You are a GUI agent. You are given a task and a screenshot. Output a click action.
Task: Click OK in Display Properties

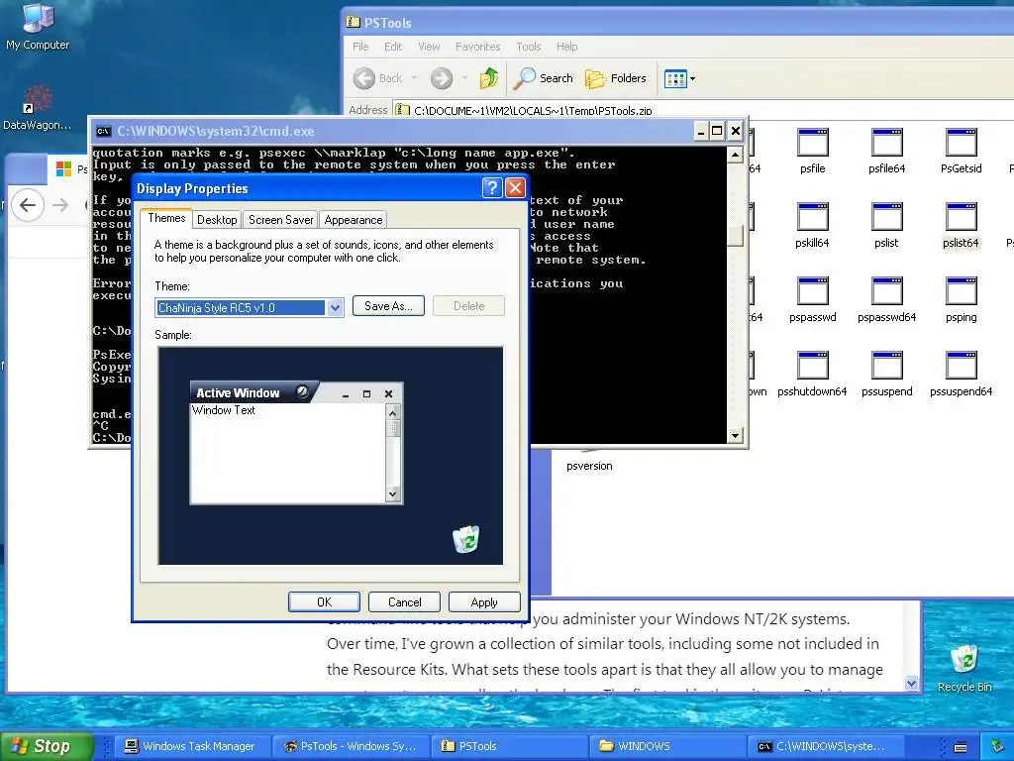pos(324,601)
